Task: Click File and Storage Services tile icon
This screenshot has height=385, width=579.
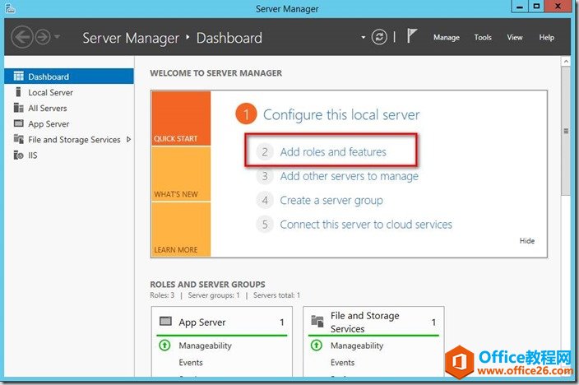Action: [x=317, y=321]
